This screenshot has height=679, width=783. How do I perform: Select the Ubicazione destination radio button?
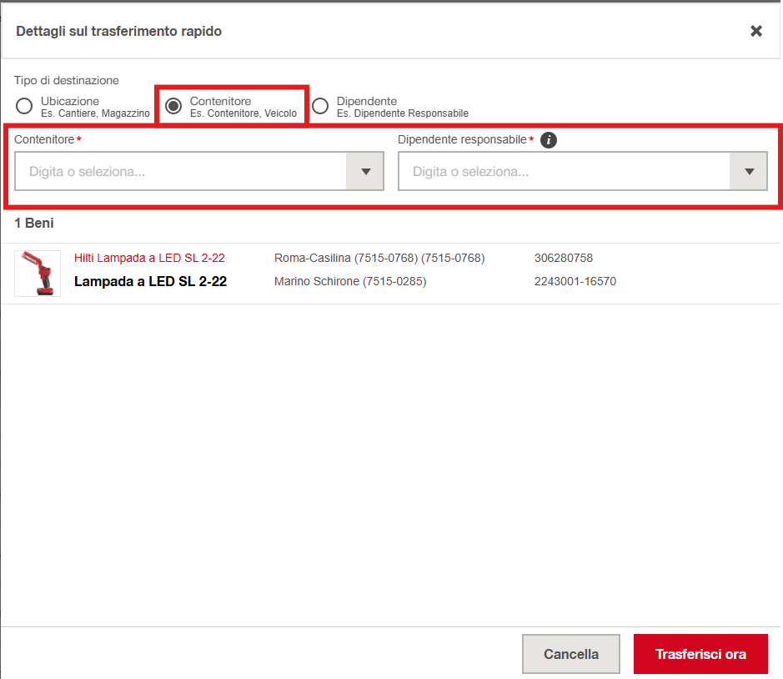tap(24, 106)
